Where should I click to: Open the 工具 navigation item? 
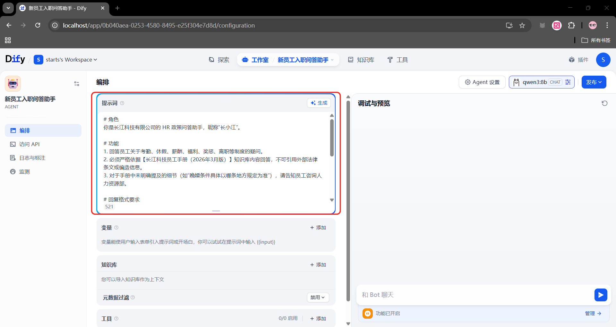[x=398, y=60]
